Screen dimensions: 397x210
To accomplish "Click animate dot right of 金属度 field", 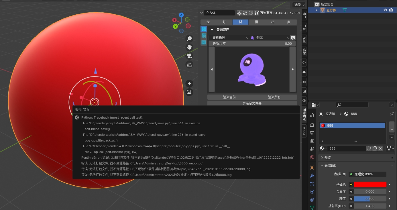I will [x=390, y=192].
